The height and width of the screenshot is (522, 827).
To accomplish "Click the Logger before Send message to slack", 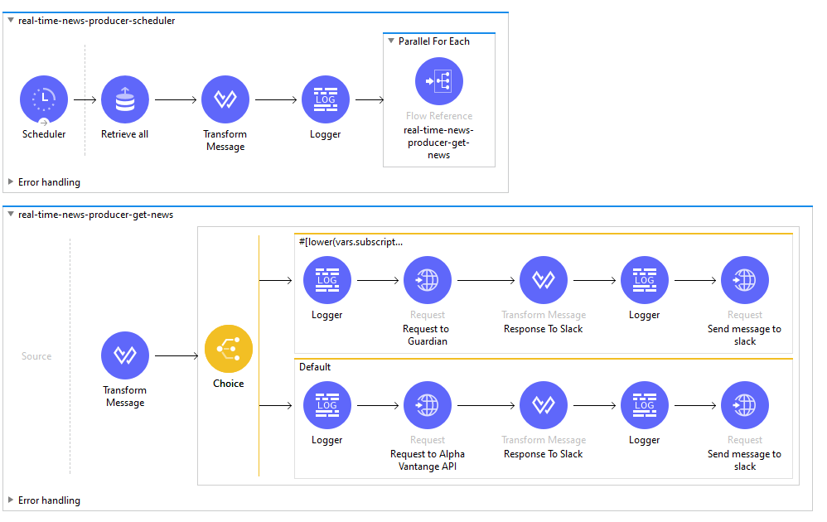I will click(644, 279).
